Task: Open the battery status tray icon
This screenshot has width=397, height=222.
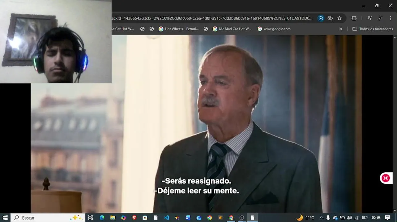Action: coord(342,218)
